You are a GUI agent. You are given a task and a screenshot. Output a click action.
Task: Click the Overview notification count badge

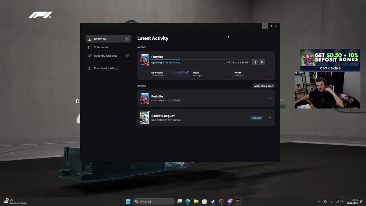(127, 39)
